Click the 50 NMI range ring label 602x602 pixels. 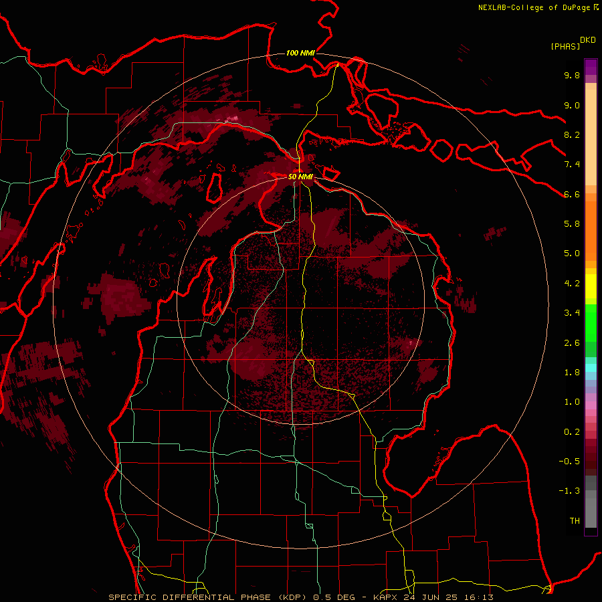[x=300, y=177]
